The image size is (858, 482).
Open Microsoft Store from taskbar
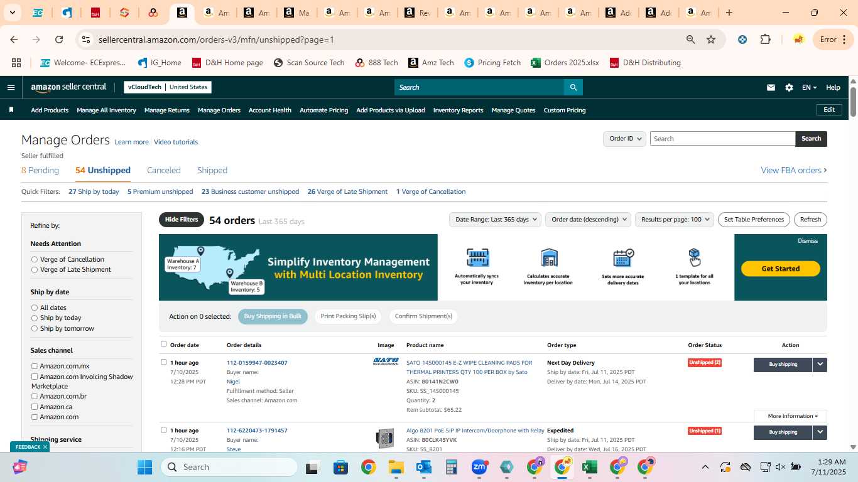[340, 467]
